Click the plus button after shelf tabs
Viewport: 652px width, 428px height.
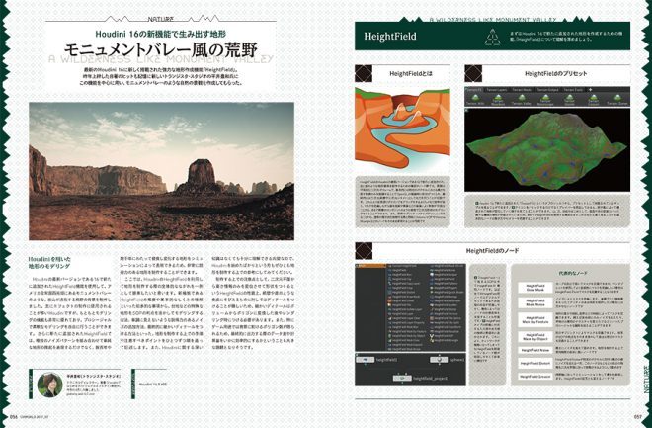(590, 90)
